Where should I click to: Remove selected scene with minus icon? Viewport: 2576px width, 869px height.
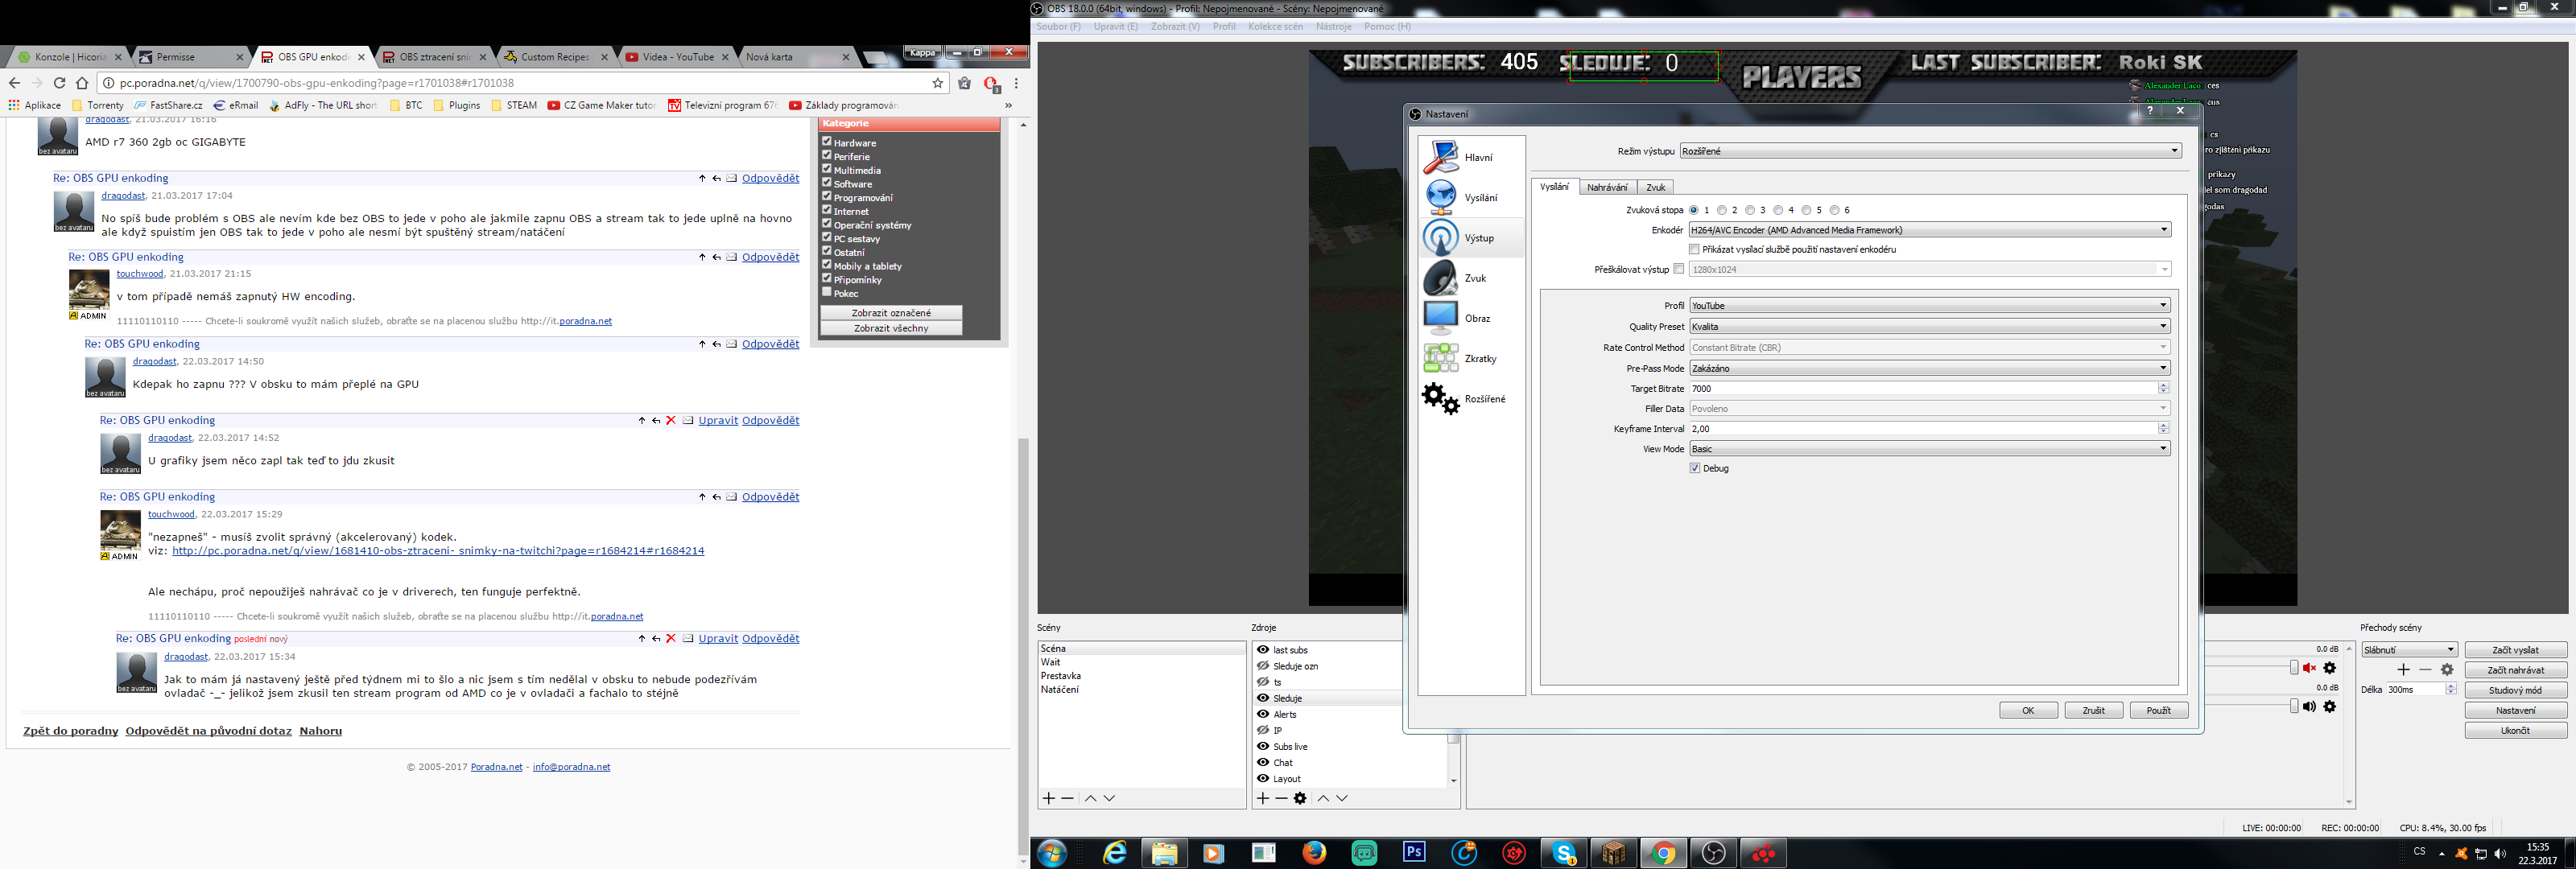click(1067, 798)
